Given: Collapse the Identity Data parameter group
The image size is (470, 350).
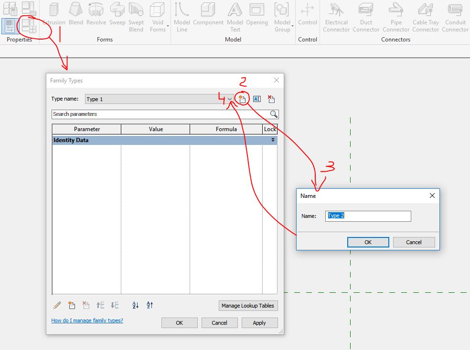Looking at the screenshot, I should click(273, 140).
